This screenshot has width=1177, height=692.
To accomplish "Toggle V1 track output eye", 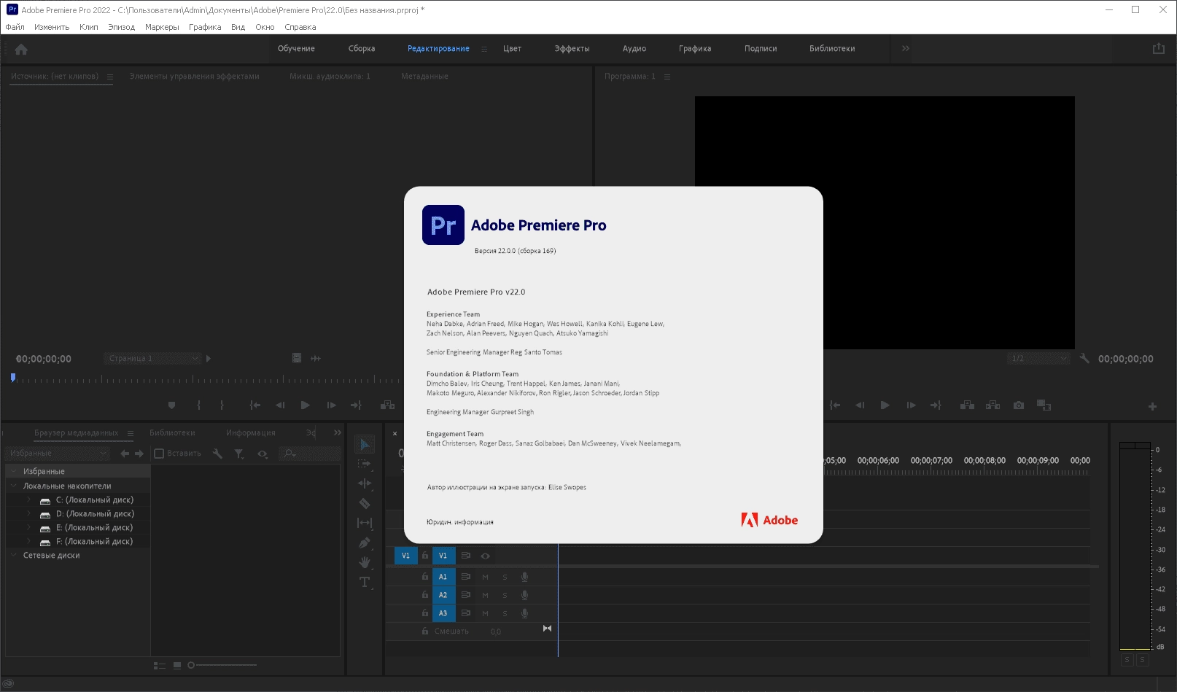I will (486, 556).
